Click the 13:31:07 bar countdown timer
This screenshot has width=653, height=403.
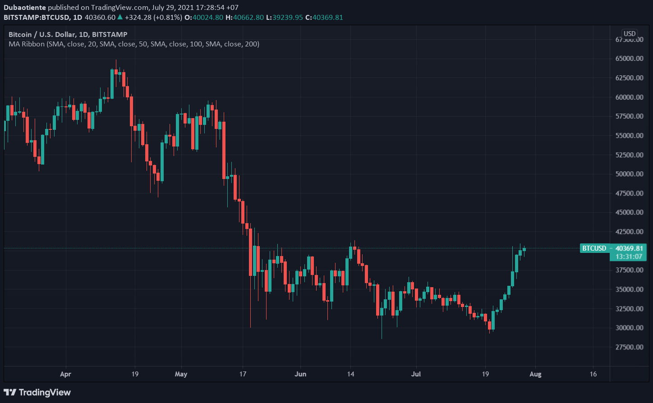click(x=628, y=256)
